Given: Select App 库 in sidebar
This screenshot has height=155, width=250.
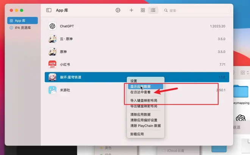Looking at the screenshot, I should [23, 20].
